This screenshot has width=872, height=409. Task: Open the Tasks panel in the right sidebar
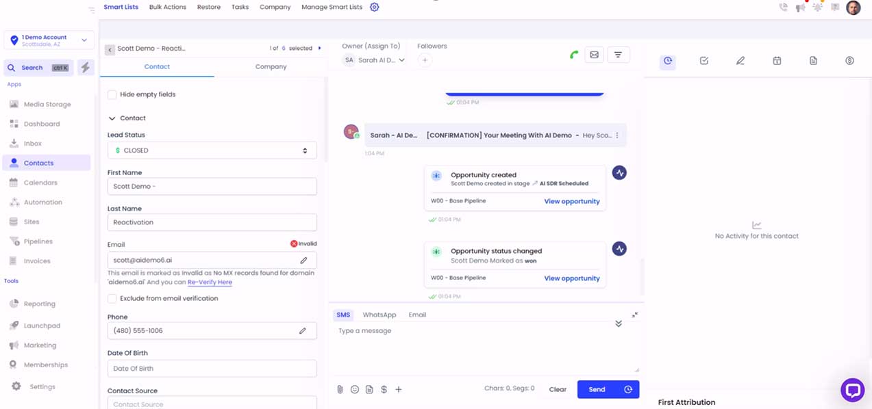pyautogui.click(x=703, y=60)
